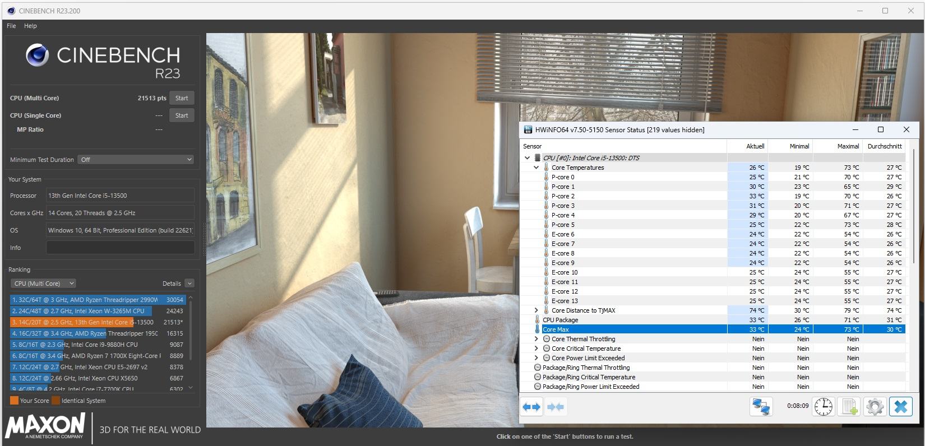Select ranking entry AMD Ryzen 7 1700X
Screen dimensions: 925x446
(97, 356)
